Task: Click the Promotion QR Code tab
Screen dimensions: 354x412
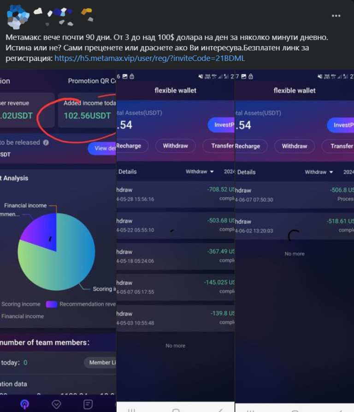Action: point(91,81)
